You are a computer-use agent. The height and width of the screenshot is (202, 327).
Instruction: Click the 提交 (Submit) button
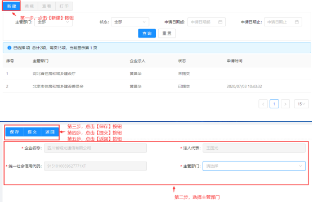32,132
